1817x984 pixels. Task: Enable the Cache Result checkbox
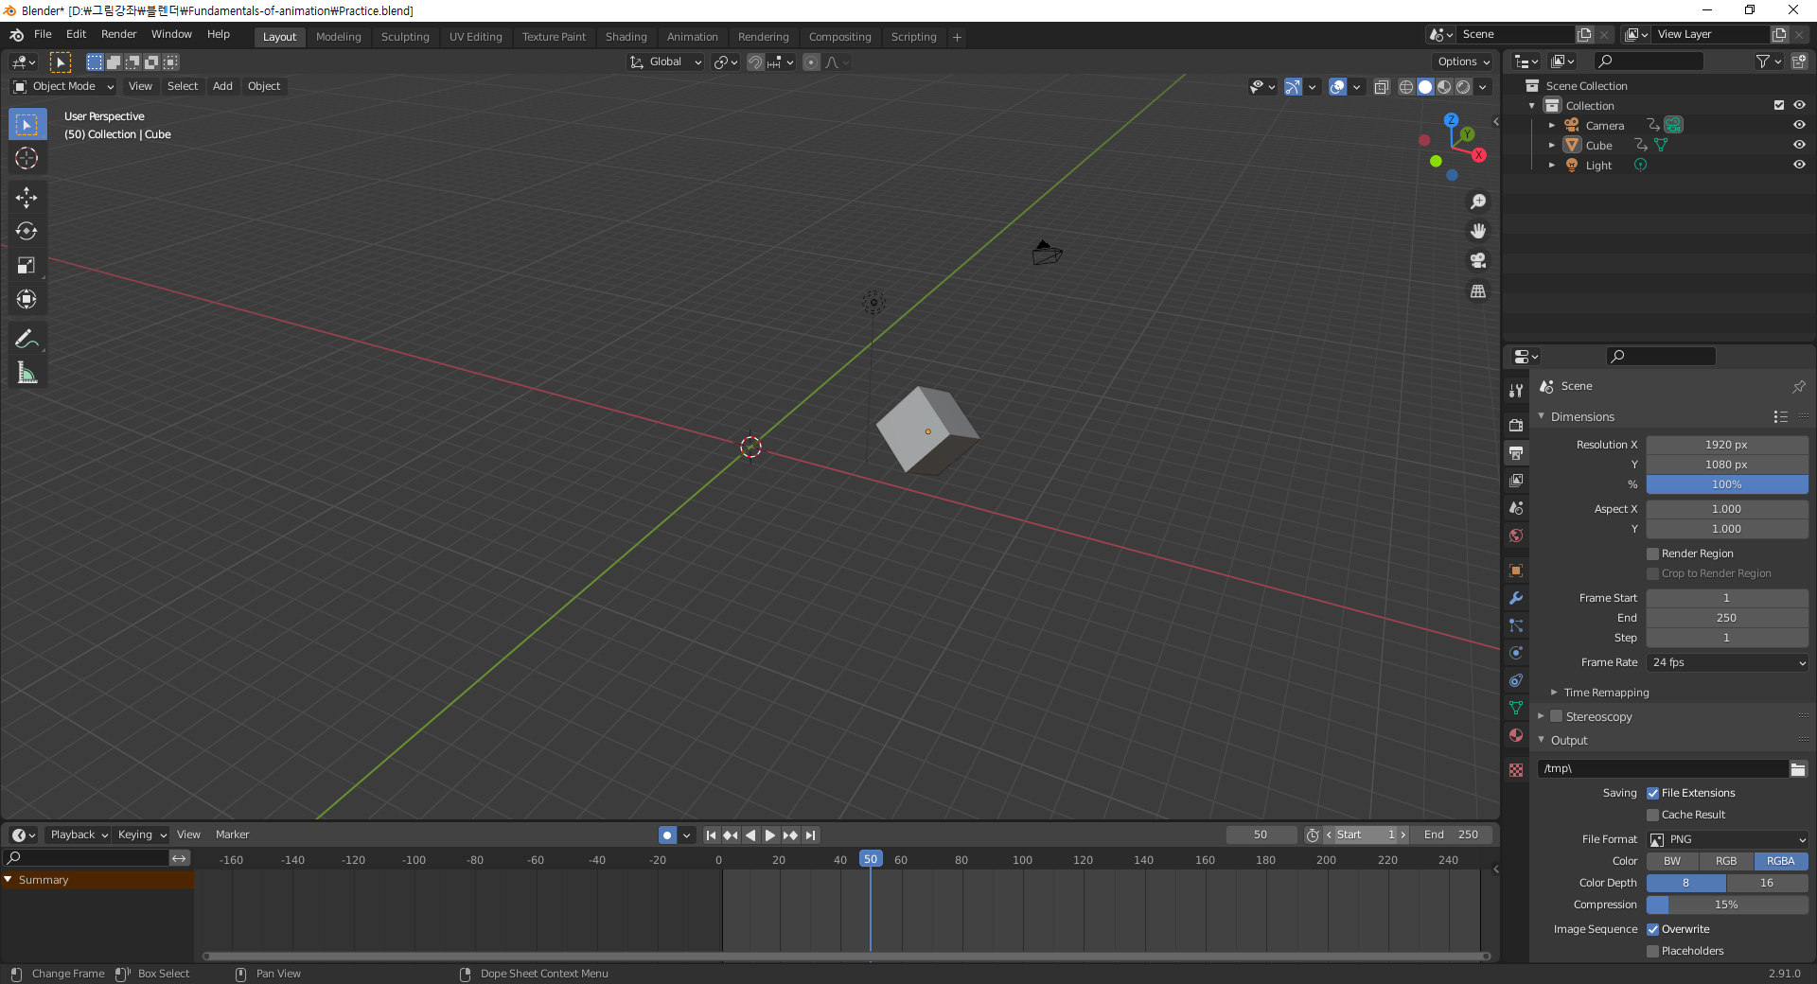coord(1653,815)
